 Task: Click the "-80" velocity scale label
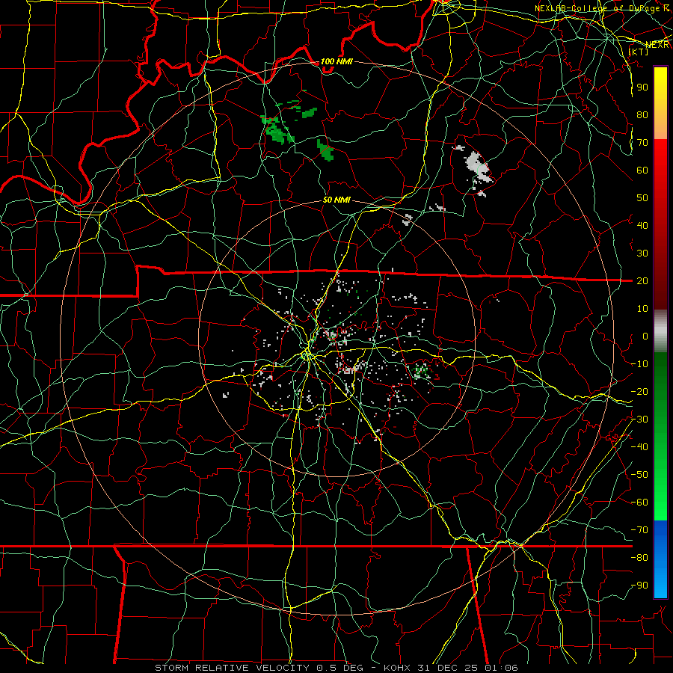point(640,558)
